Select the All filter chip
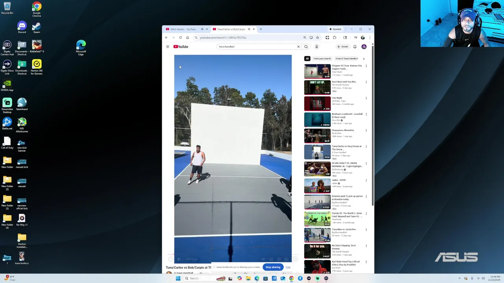This screenshot has height=283, width=504. 307,59
